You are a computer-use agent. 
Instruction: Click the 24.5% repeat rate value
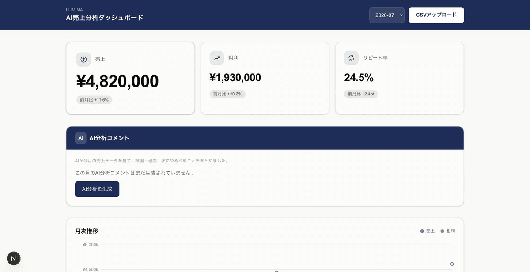pos(359,78)
